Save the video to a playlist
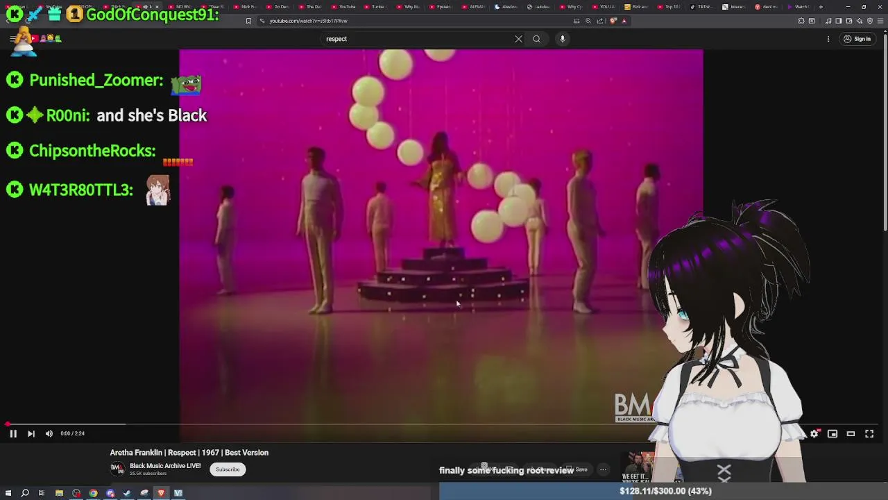Screen dimensions: 888x500 (x=577, y=469)
